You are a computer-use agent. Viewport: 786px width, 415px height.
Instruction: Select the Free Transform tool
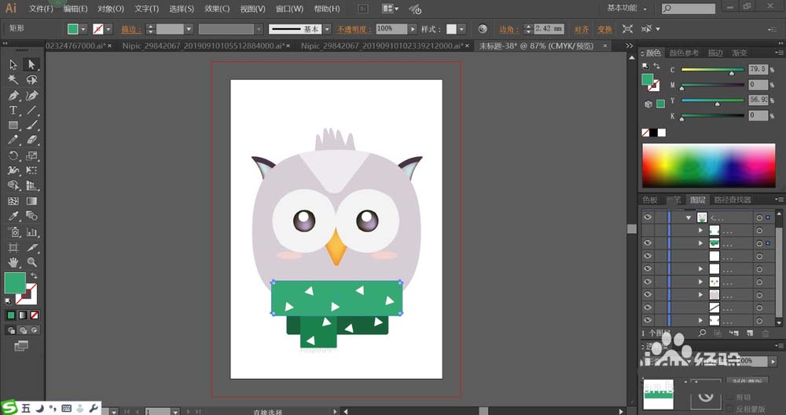[31, 171]
